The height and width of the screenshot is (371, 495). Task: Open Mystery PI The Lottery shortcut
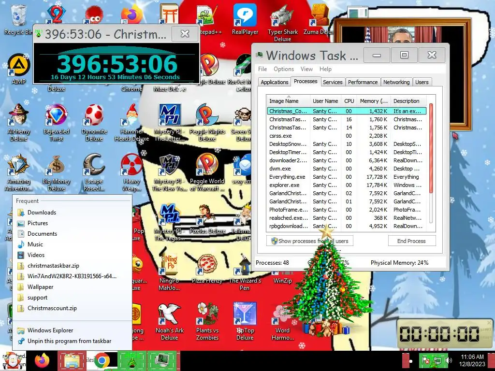[x=170, y=122]
